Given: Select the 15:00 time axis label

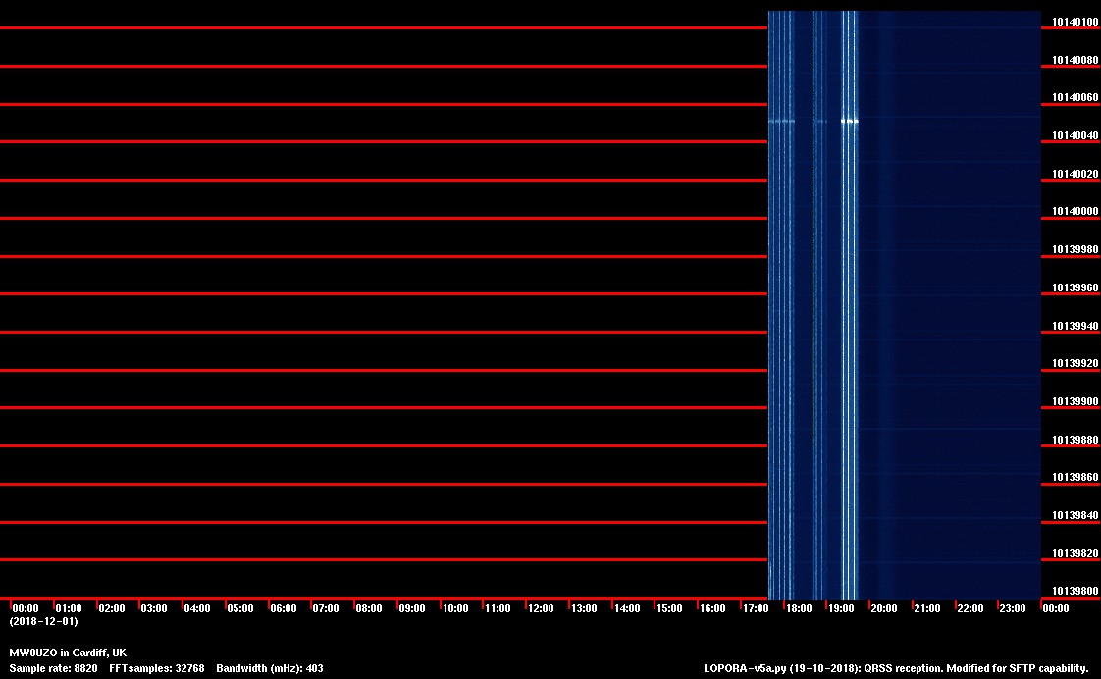Looking at the screenshot, I should click(669, 609).
